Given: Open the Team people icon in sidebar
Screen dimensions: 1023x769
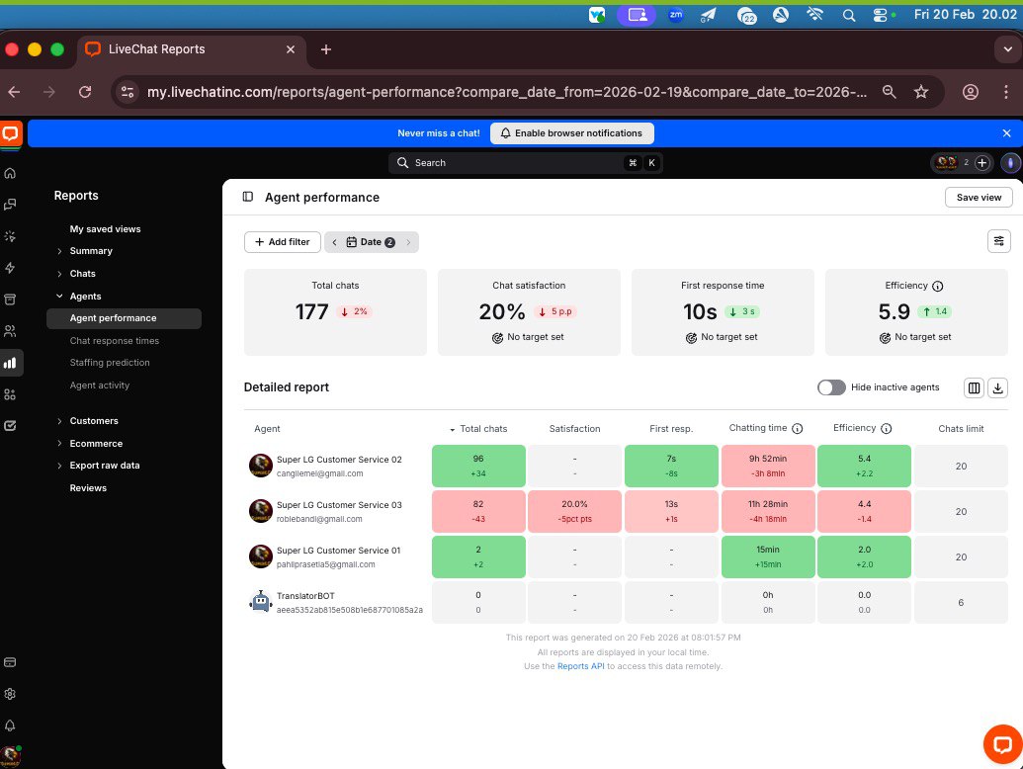Looking at the screenshot, I should pyautogui.click(x=10, y=331).
